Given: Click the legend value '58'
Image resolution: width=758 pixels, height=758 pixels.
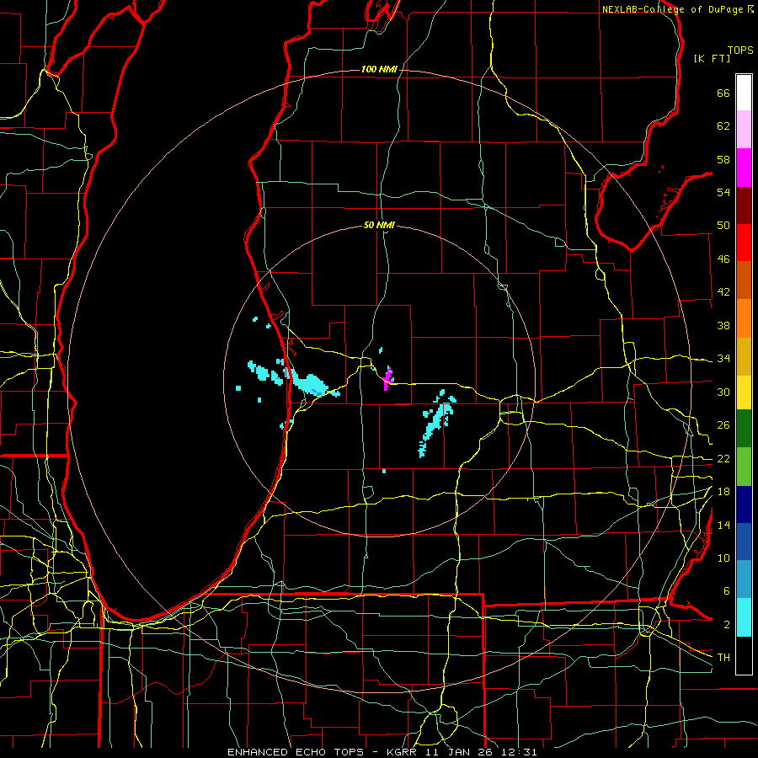Looking at the screenshot, I should 723,159.
